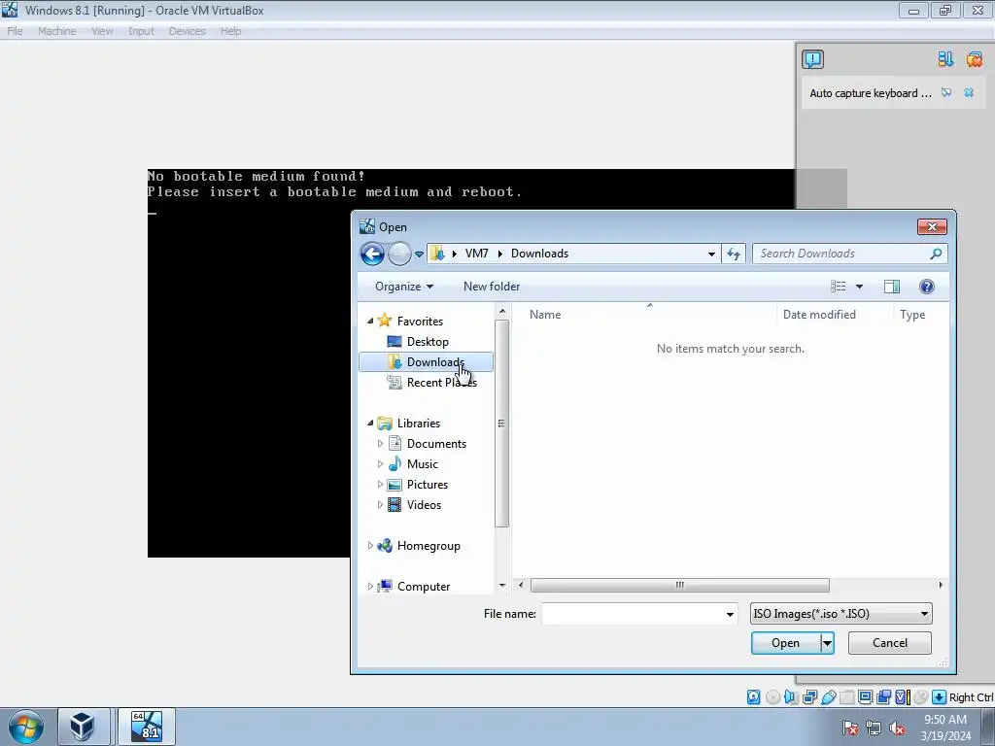Select Recent Places under Favorites

point(441,383)
